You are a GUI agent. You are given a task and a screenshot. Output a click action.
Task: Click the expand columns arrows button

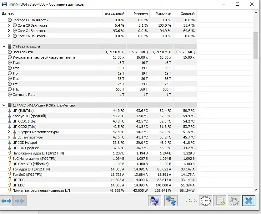6,201
